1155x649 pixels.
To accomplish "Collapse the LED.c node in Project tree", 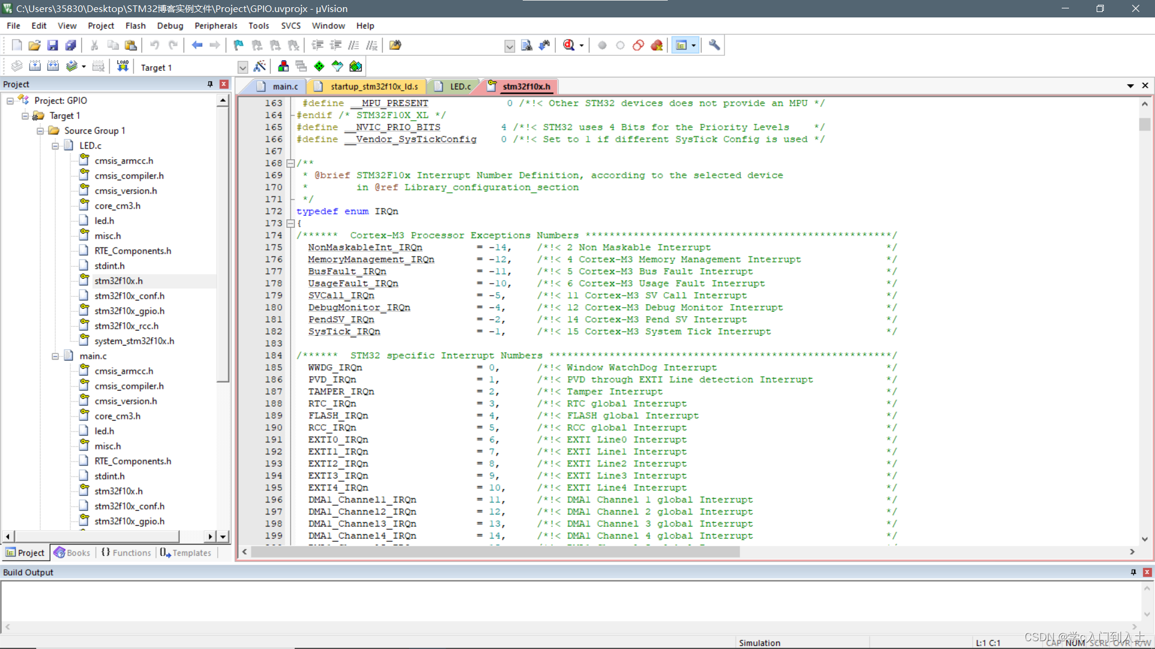I will [56, 145].
